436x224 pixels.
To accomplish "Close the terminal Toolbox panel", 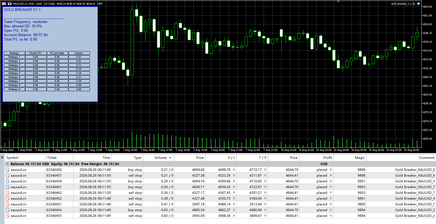I will coord(2,157).
